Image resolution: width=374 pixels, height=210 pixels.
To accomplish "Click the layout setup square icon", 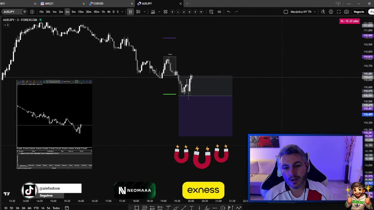I will pyautogui.click(x=286, y=12).
